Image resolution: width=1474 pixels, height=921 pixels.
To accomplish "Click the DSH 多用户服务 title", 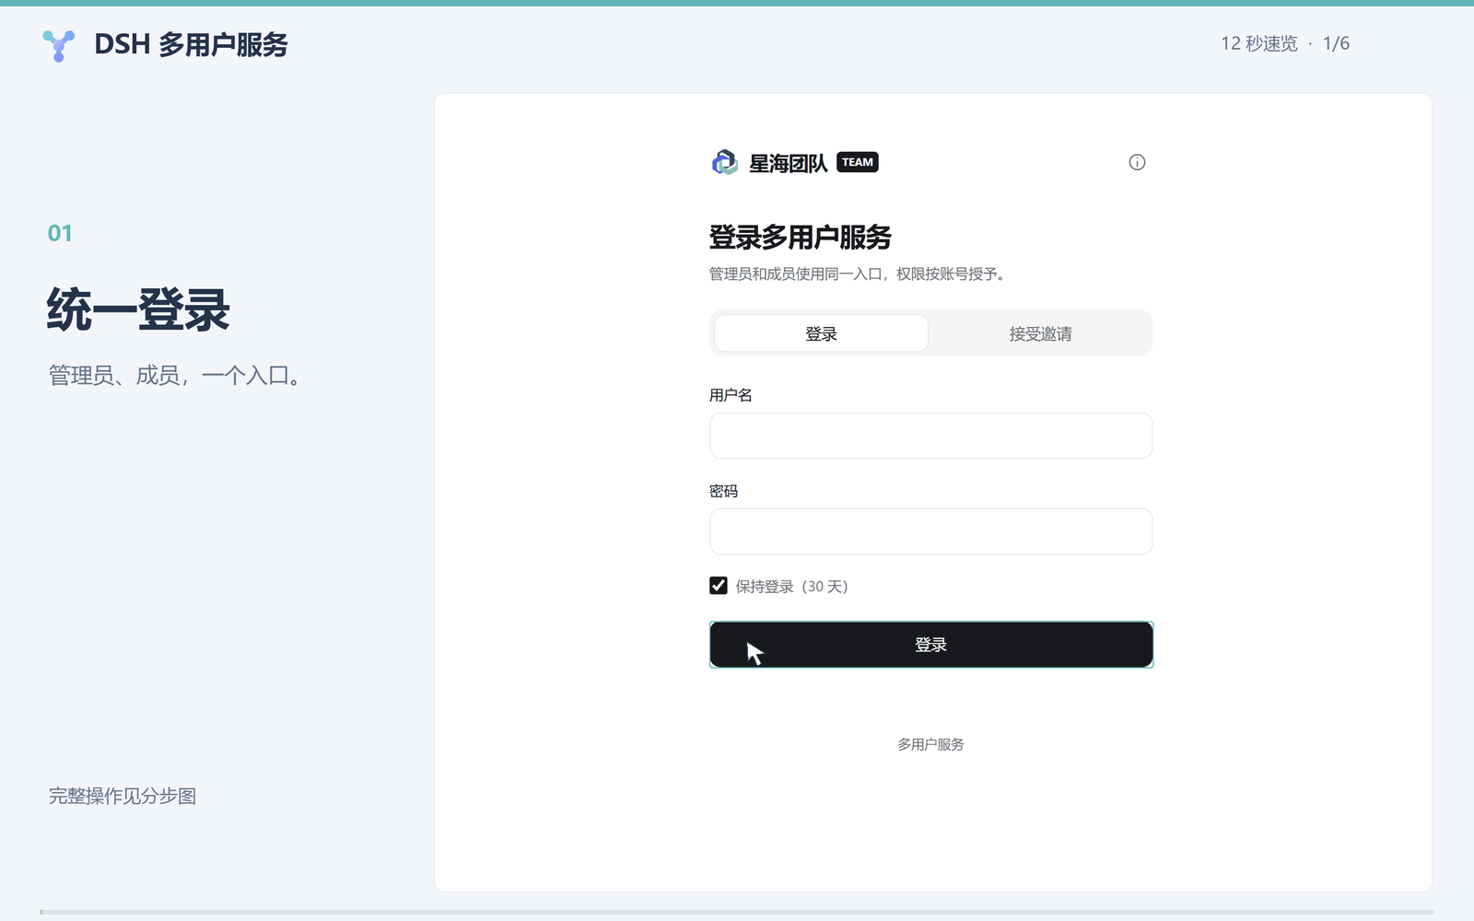I will pyautogui.click(x=191, y=44).
